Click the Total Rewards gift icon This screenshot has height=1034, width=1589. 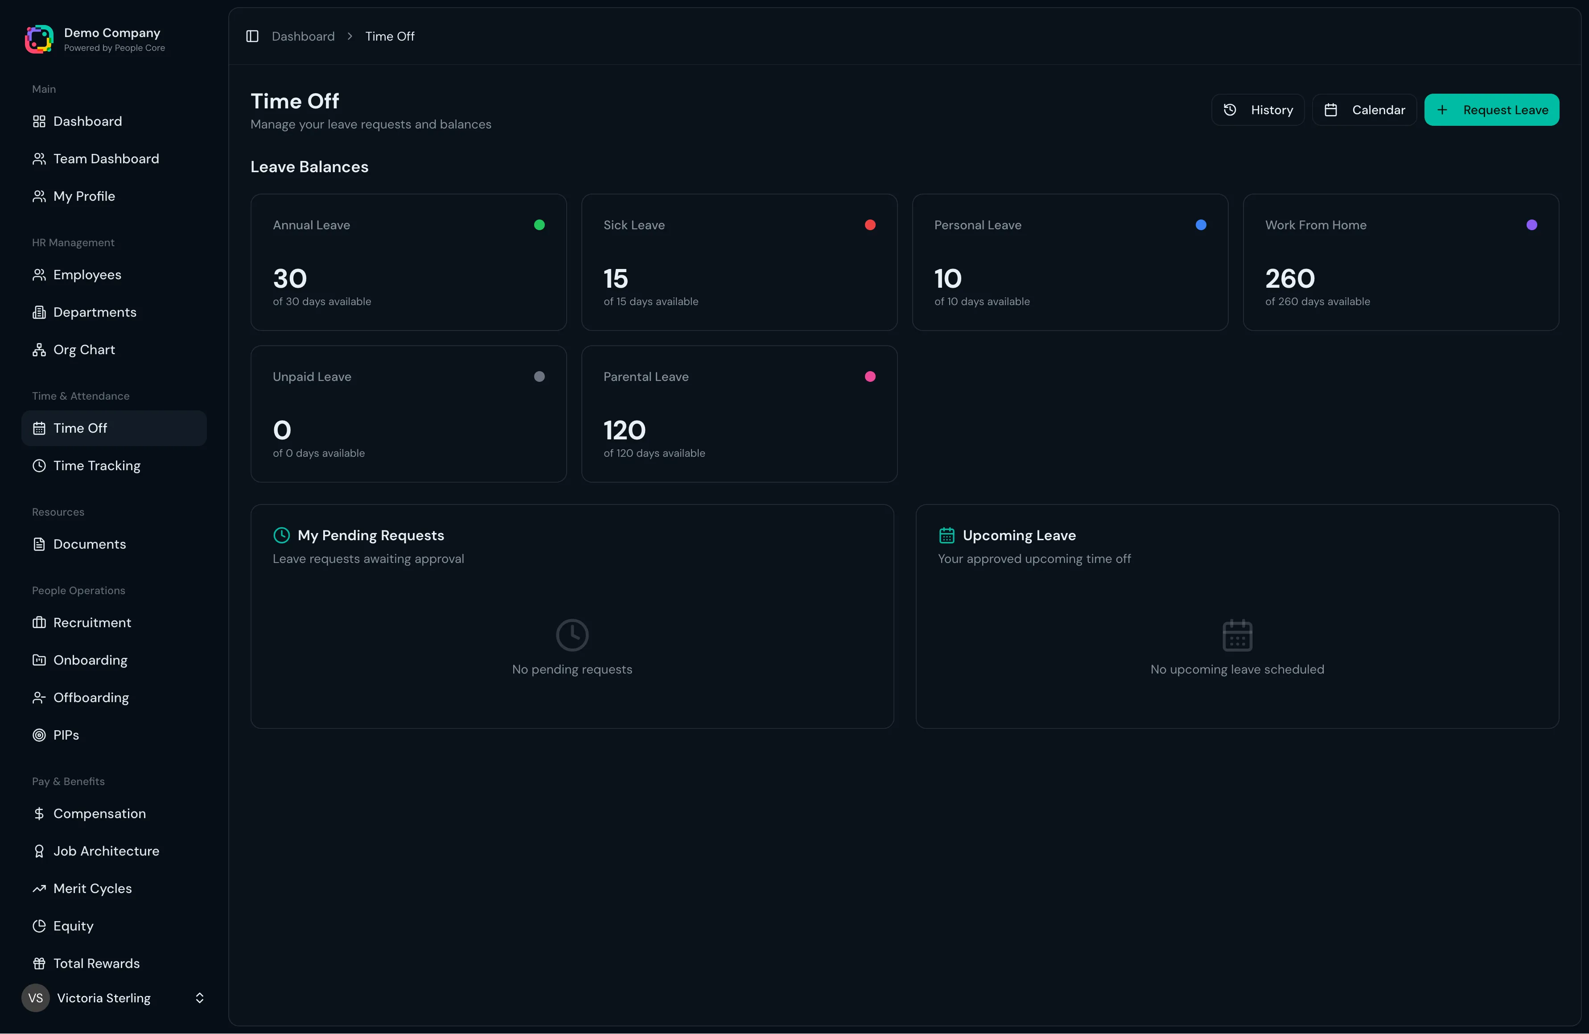[39, 963]
